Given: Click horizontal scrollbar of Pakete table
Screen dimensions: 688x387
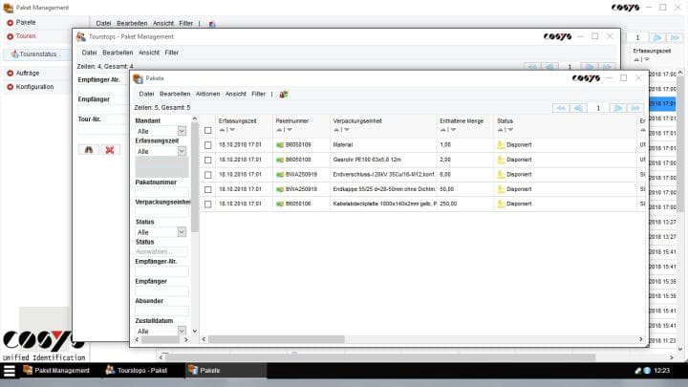Looking at the screenshot, I should [x=276, y=339].
